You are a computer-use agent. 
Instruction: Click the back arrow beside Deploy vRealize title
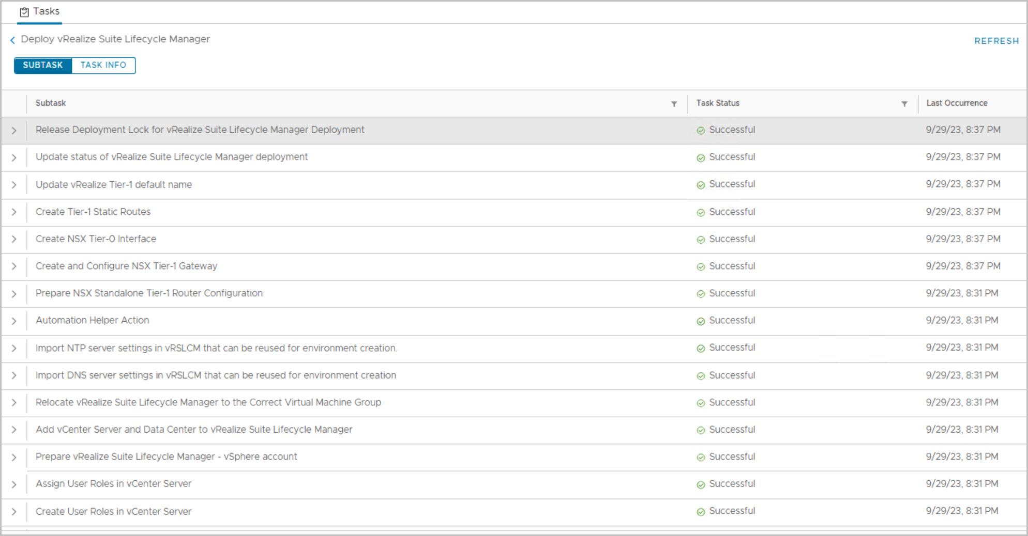click(x=12, y=40)
